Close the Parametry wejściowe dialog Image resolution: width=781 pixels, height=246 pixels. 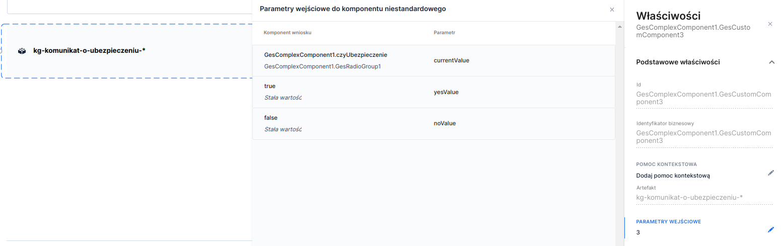pyautogui.click(x=612, y=9)
